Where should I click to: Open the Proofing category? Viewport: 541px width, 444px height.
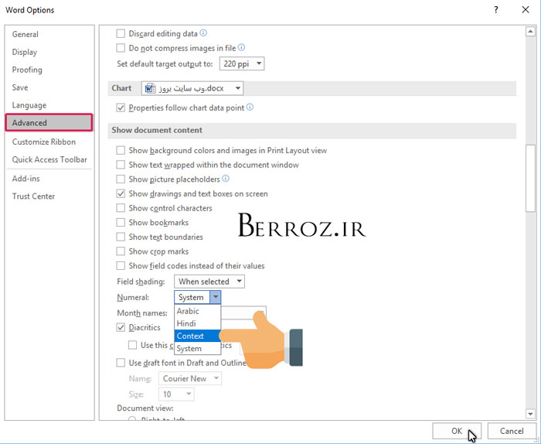[27, 70]
